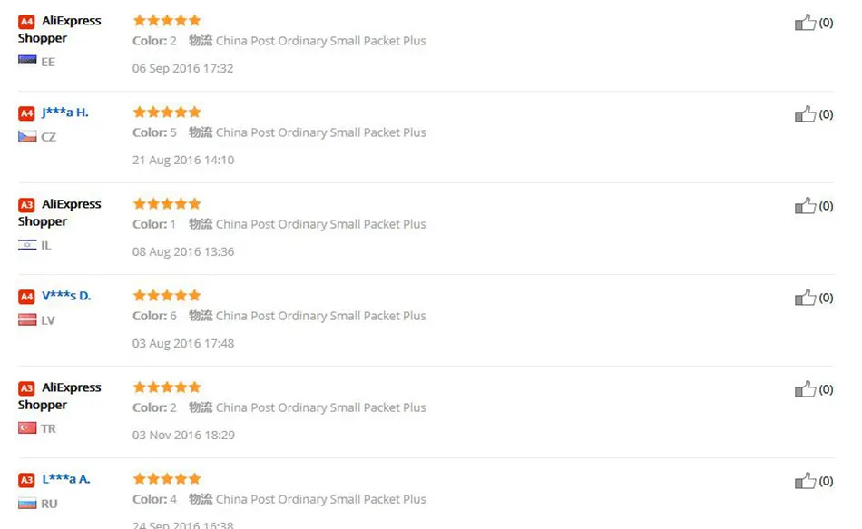Click the Turkey flag icon labeled TR
The image size is (862, 529).
click(x=27, y=427)
